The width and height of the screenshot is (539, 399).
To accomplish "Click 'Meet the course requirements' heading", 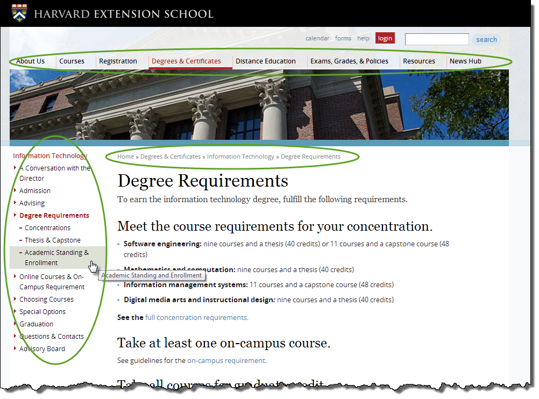I will coord(275,226).
